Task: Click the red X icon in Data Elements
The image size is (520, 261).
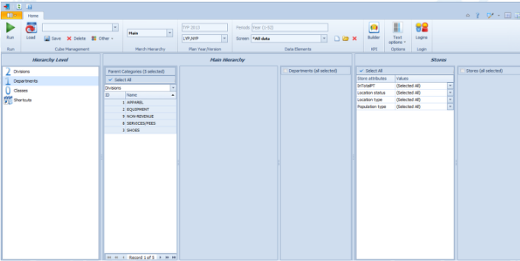Action: click(355, 38)
